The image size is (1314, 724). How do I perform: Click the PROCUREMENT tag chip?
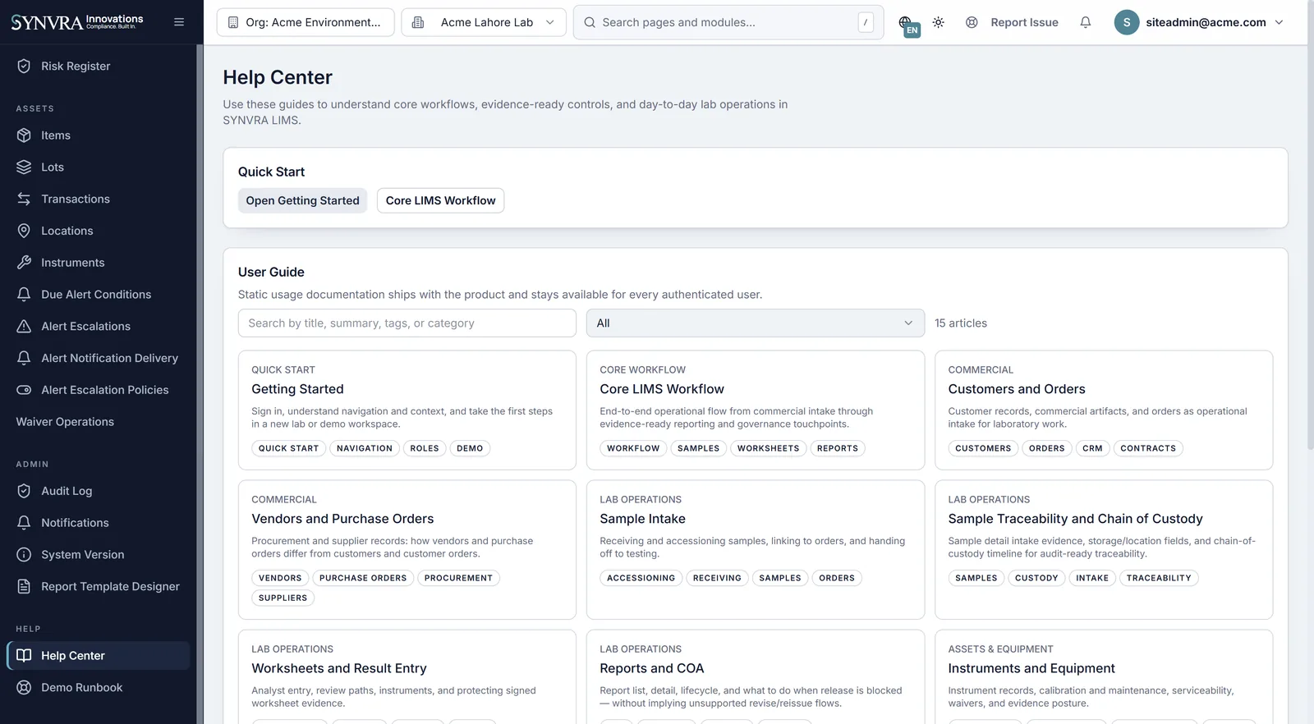coord(458,578)
